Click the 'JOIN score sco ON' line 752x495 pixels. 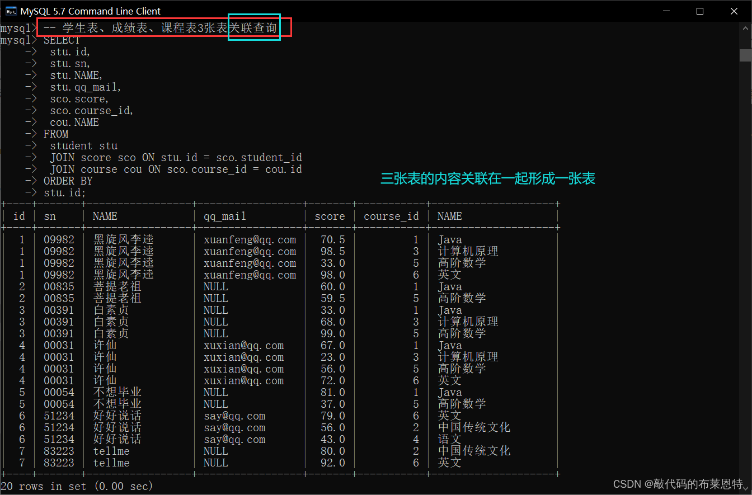[x=176, y=158]
